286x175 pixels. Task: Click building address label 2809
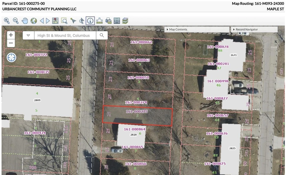pos(37,100)
